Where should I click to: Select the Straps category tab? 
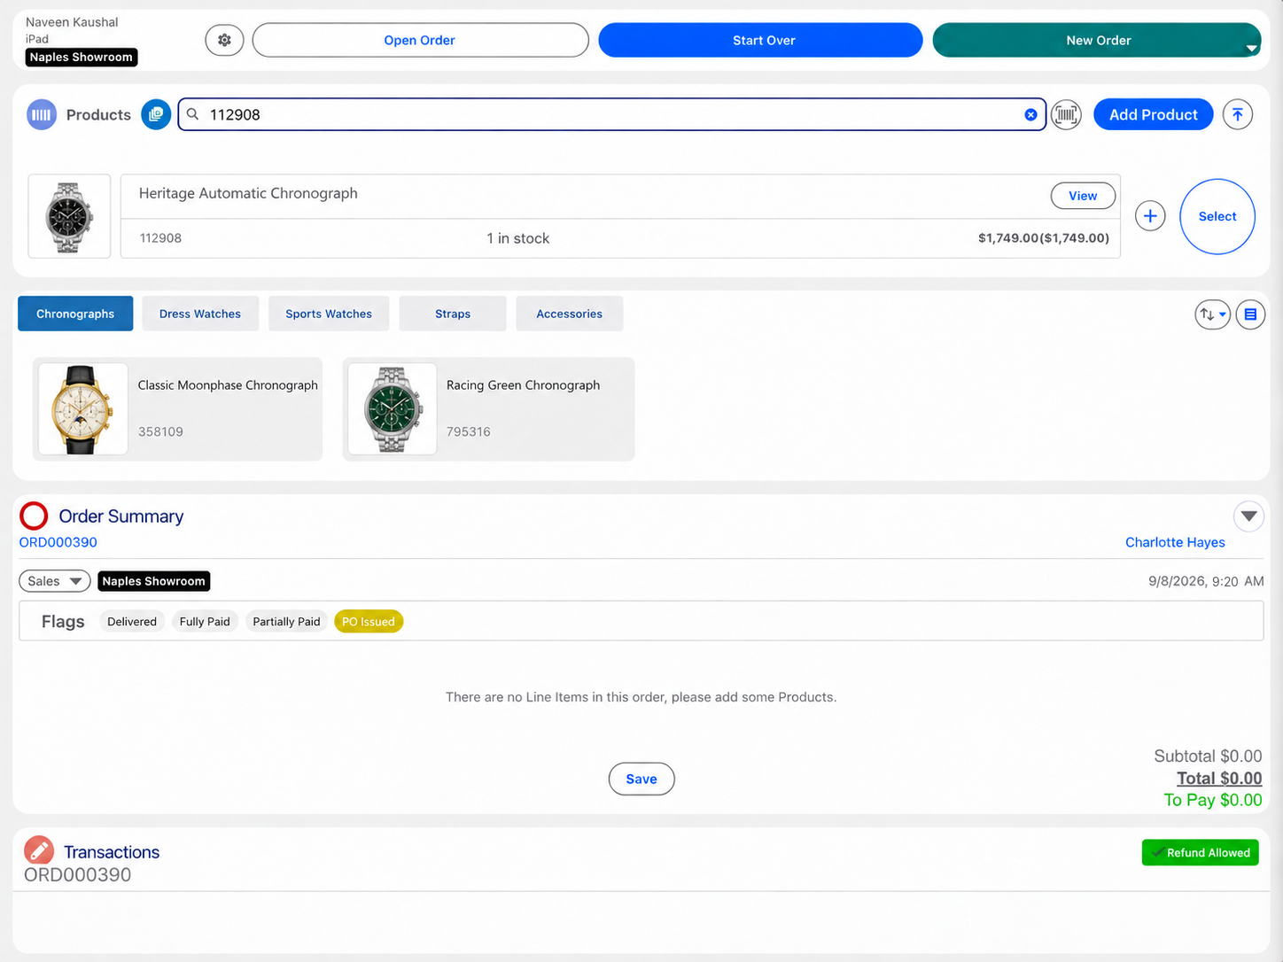[x=453, y=314]
